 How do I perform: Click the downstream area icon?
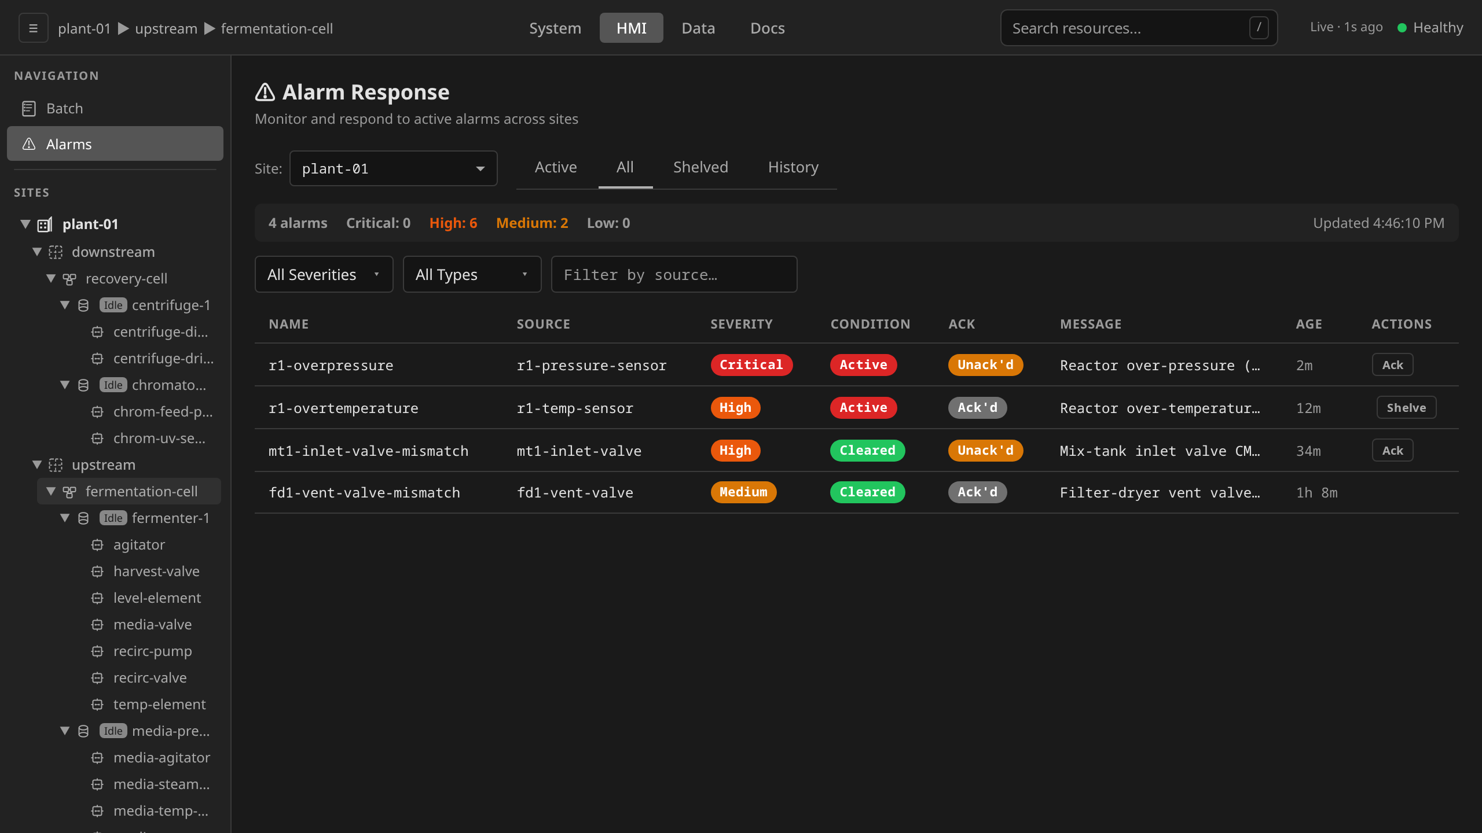56,252
